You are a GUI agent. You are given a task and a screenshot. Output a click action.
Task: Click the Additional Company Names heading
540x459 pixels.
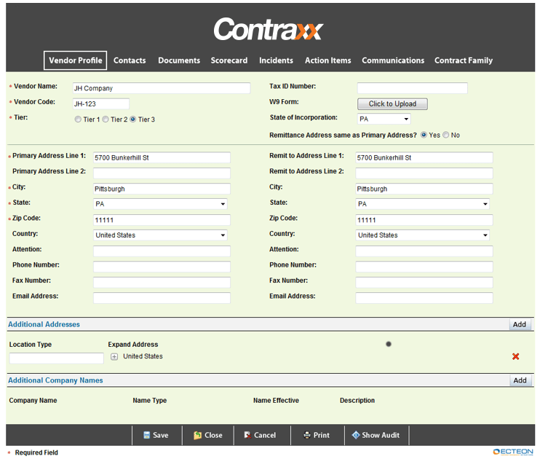[55, 380]
